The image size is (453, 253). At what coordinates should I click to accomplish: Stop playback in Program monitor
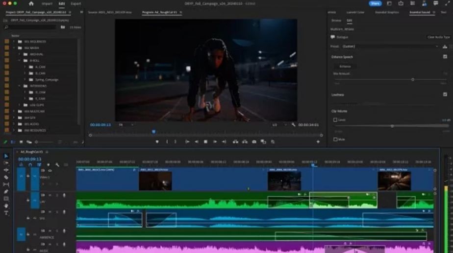(206, 141)
